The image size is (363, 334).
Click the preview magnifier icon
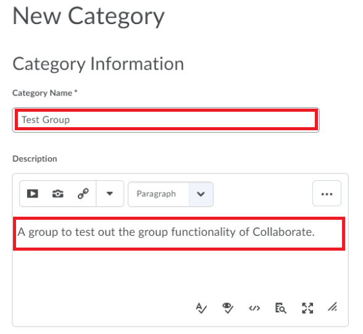pyautogui.click(x=280, y=308)
